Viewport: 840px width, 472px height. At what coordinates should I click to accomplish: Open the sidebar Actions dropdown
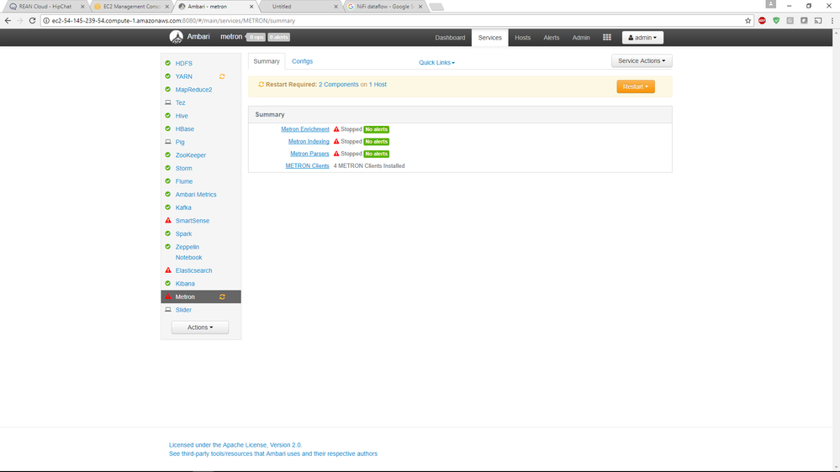point(200,328)
